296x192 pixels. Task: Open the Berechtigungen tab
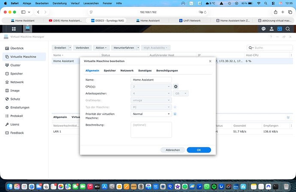tap(167, 70)
